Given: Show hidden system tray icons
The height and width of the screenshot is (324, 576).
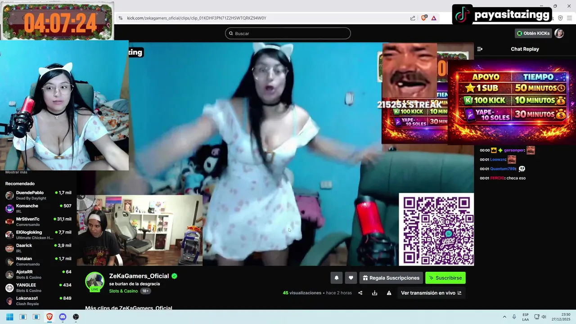Looking at the screenshot, I should point(504,317).
